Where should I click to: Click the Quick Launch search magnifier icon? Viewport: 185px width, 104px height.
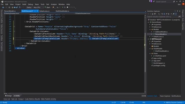point(174,1)
